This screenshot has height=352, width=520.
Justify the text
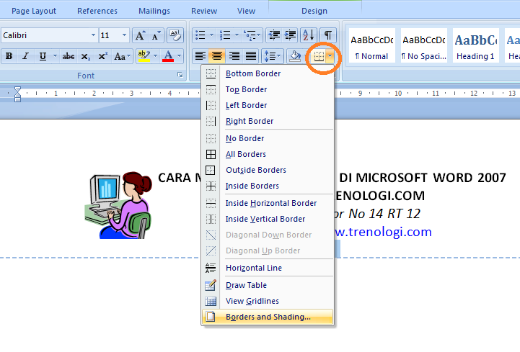click(x=251, y=56)
